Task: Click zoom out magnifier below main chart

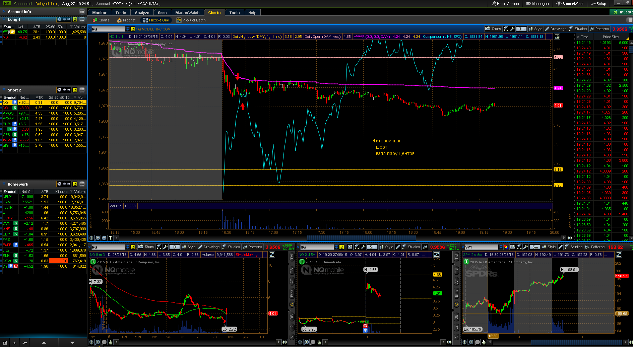Action: point(104,238)
